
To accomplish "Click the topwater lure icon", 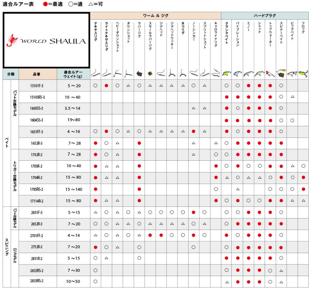I will click(x=270, y=74).
